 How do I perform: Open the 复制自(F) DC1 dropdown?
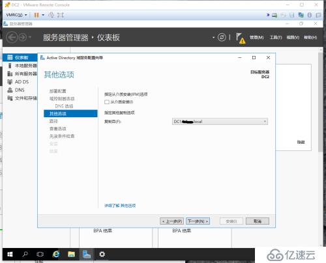(x=220, y=122)
